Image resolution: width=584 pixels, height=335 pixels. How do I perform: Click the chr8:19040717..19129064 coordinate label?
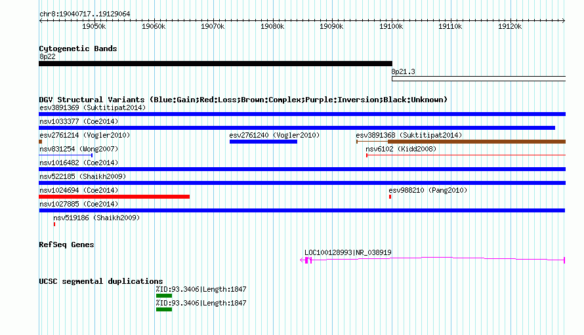(85, 14)
